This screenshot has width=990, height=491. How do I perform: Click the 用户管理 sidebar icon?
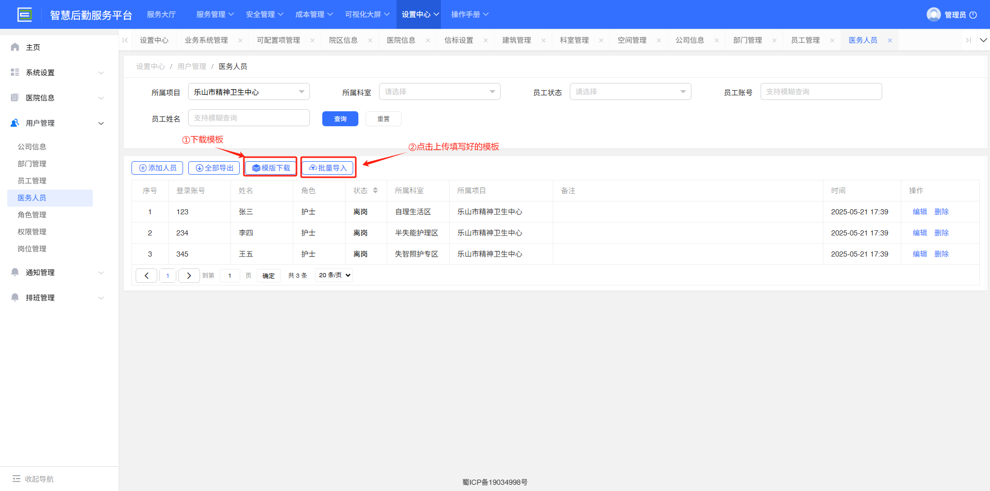(x=15, y=123)
